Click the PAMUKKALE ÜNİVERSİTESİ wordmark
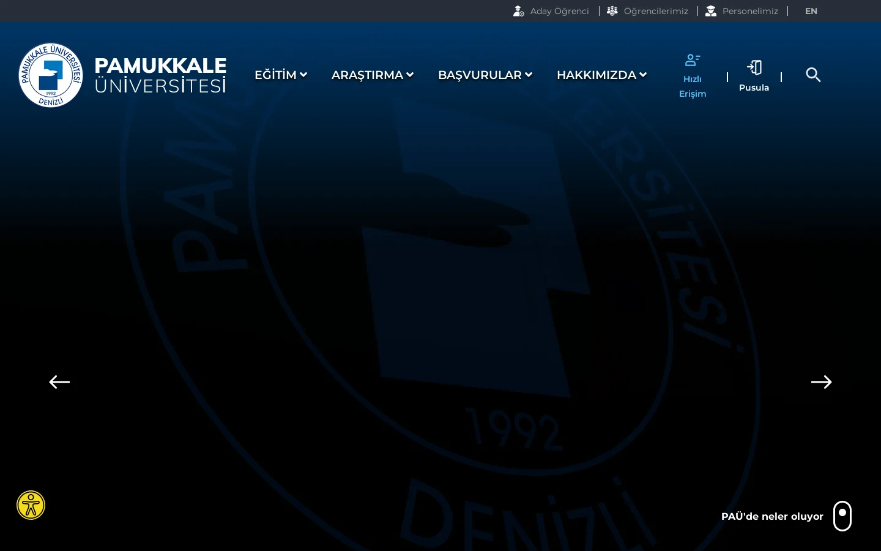881x551 pixels. point(161,75)
